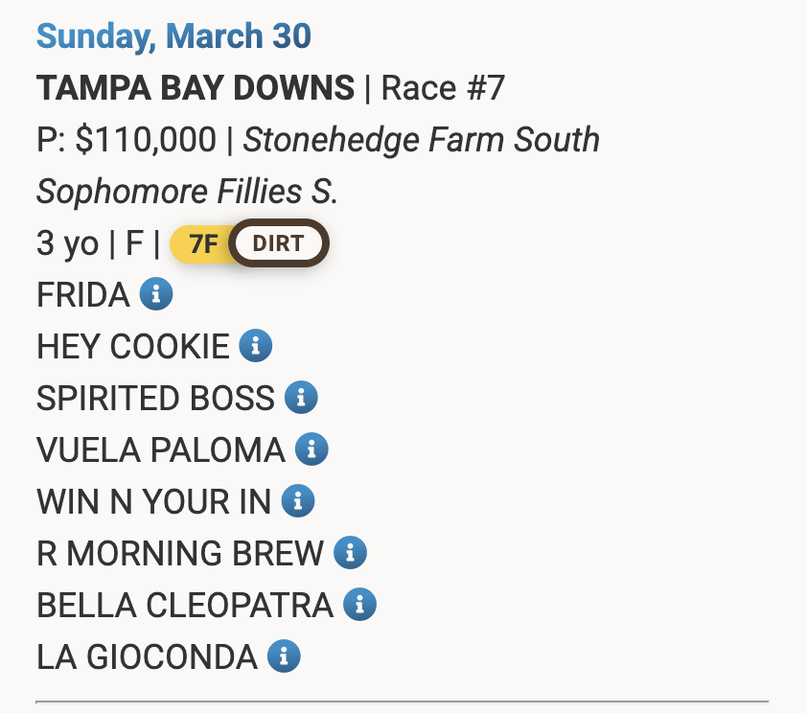
Task: Click info icon beside HEY COOKIE
Action: click(256, 346)
